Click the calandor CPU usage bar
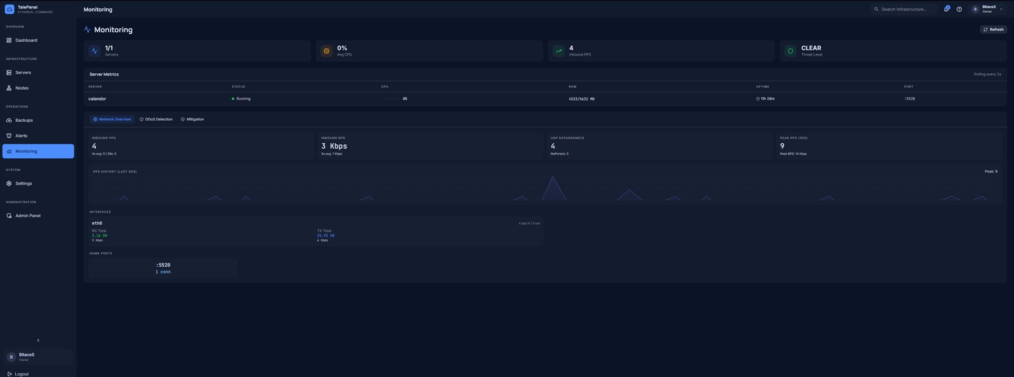 (391, 99)
